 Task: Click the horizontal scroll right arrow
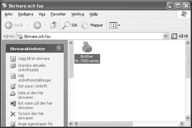click(x=182, y=124)
